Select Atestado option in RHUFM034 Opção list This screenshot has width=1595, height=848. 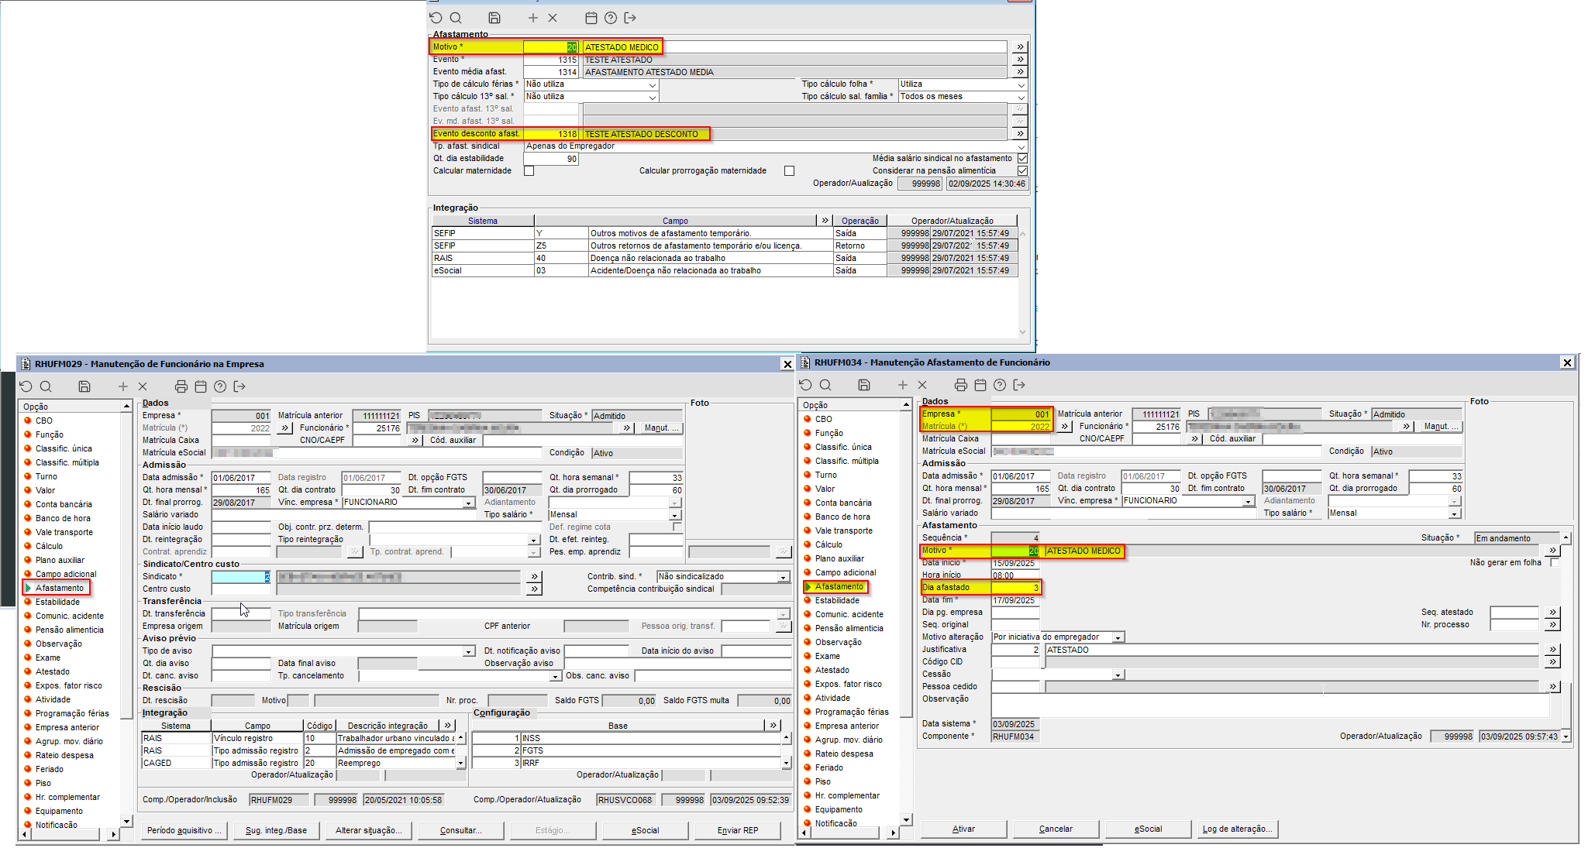click(832, 670)
